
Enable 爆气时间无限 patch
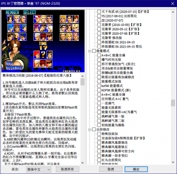[x=99, y=60]
